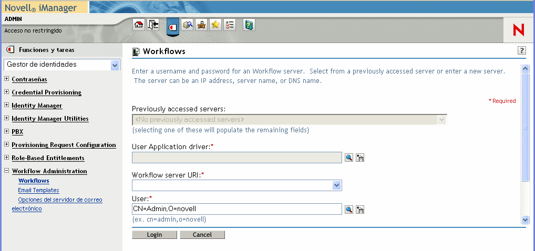Open the Contraseñas category link

[x=29, y=79]
